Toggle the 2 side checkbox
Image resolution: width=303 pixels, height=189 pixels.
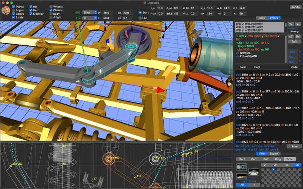14,17
